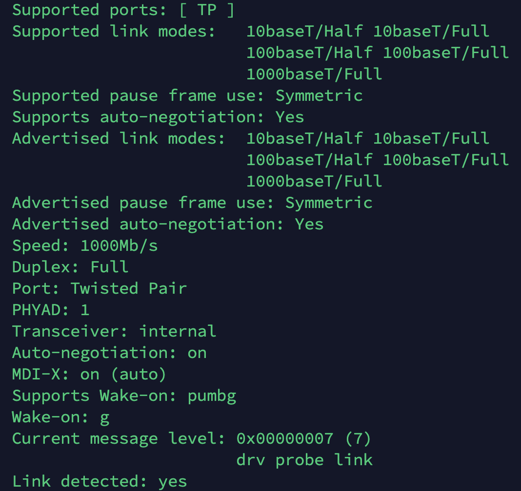
Task: Click "1000baseT/Full" under Advertised link modes
Action: [x=314, y=181]
